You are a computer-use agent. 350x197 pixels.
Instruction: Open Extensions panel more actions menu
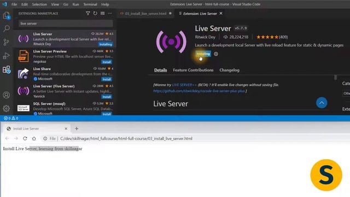click(110, 13)
